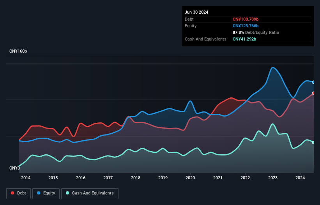Screen dimensions: 320x205
Task: Click the 2024 axis label
Action: (x=300, y=178)
